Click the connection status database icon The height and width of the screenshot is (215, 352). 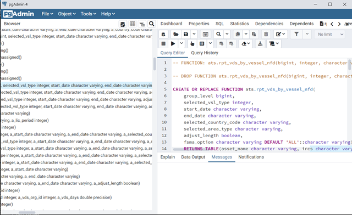click(x=163, y=34)
